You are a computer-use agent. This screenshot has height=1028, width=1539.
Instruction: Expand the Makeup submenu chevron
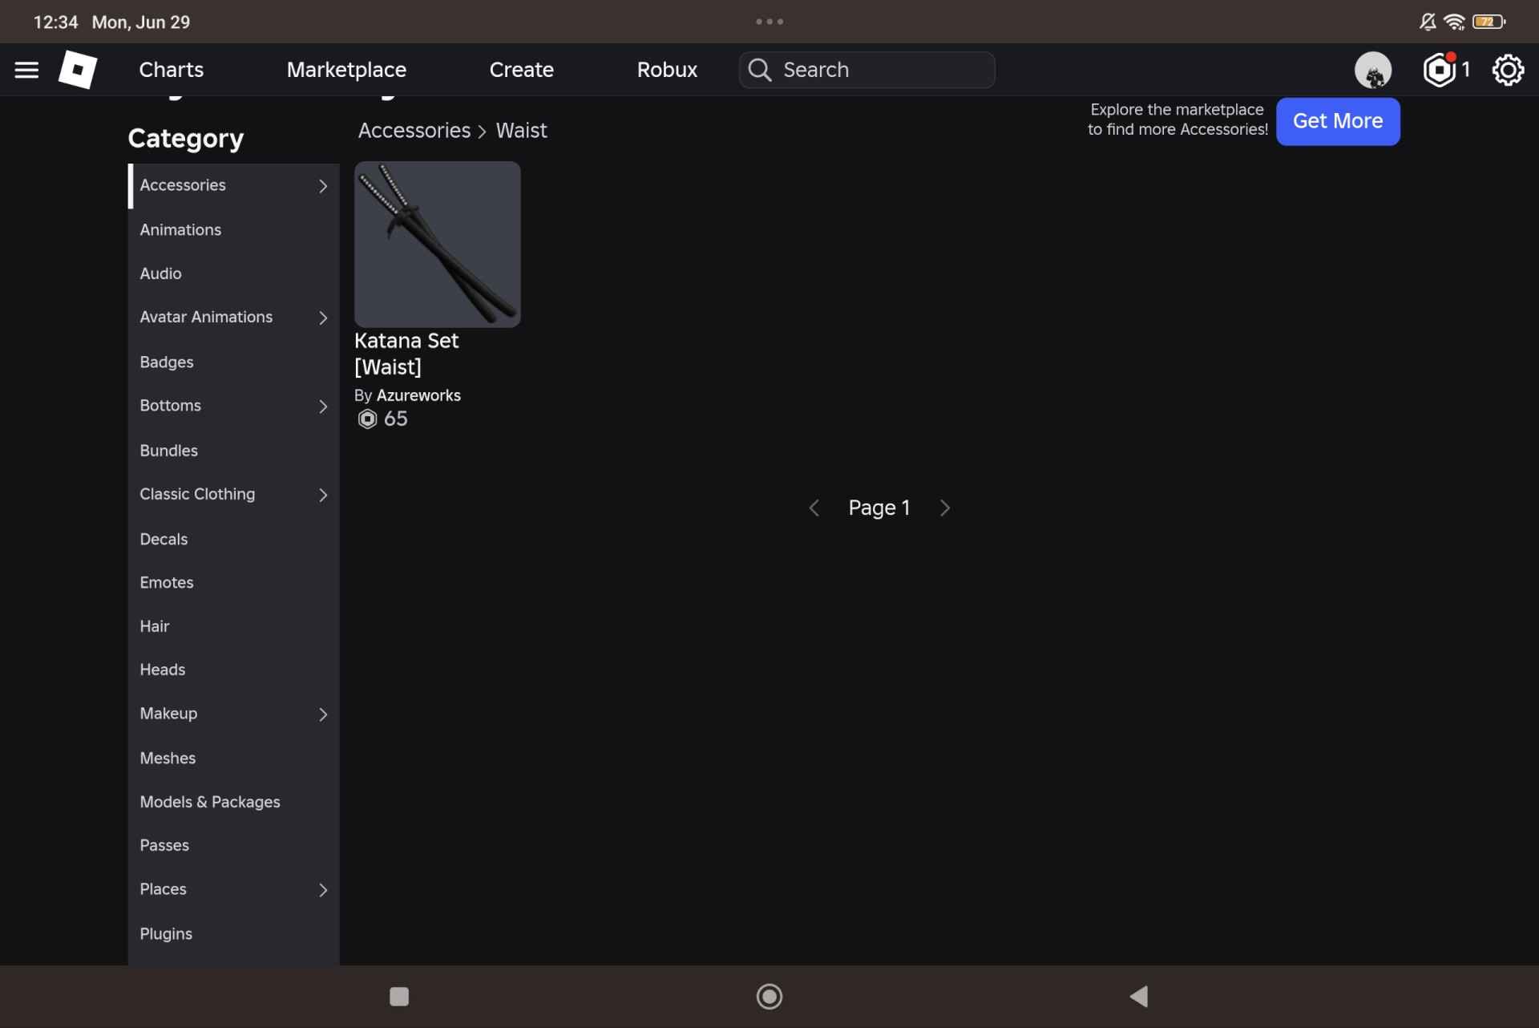point(323,714)
